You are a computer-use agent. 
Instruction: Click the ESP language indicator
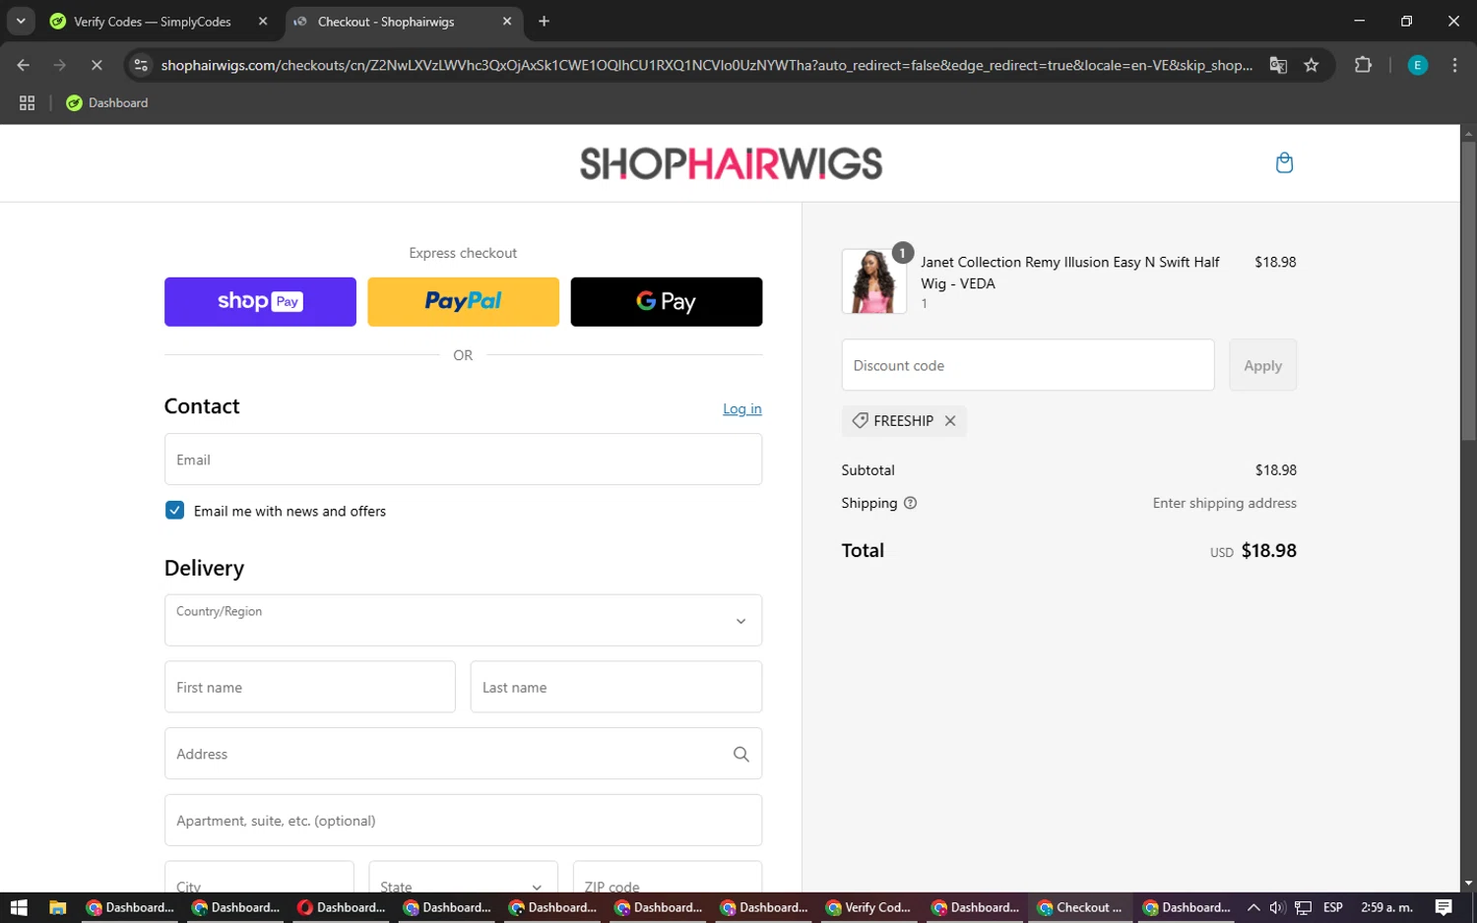coord(1332,907)
